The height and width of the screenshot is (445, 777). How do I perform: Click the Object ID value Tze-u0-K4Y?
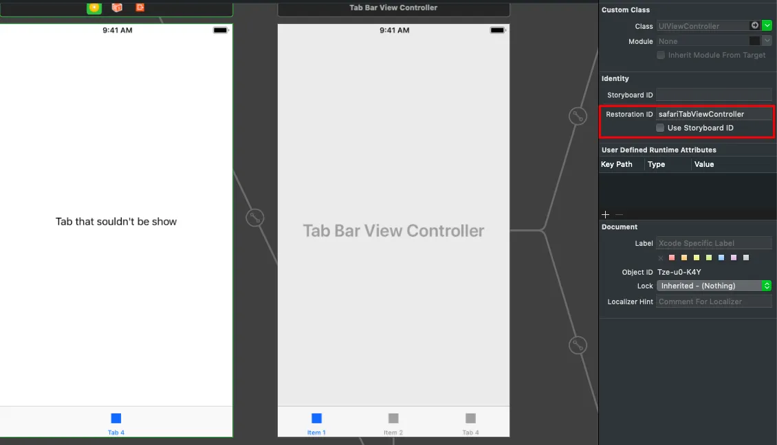679,272
